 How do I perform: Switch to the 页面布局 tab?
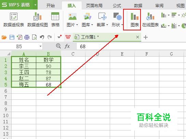pos(94,5)
